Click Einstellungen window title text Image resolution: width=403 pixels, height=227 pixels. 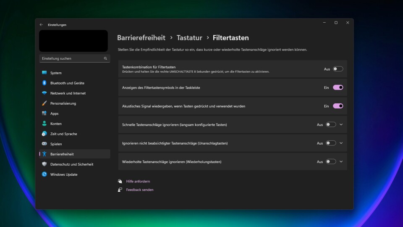(x=57, y=25)
